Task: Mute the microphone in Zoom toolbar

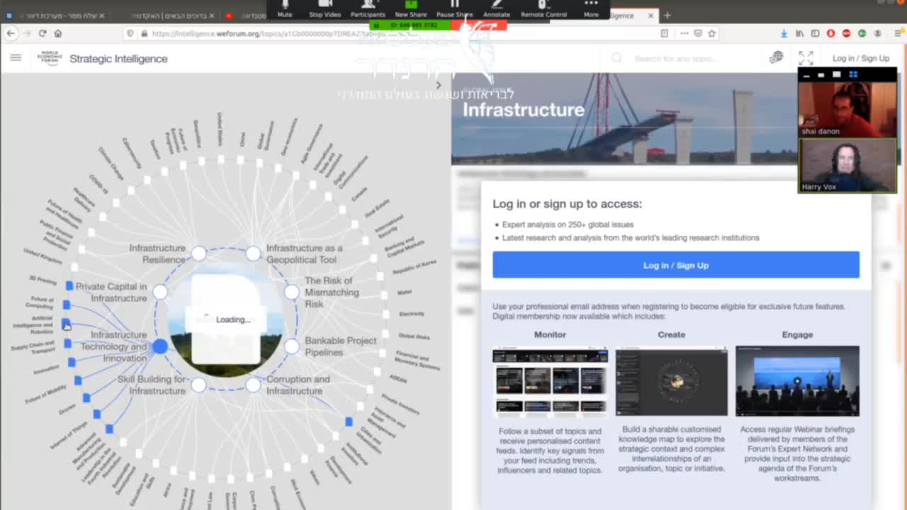Action: click(285, 8)
